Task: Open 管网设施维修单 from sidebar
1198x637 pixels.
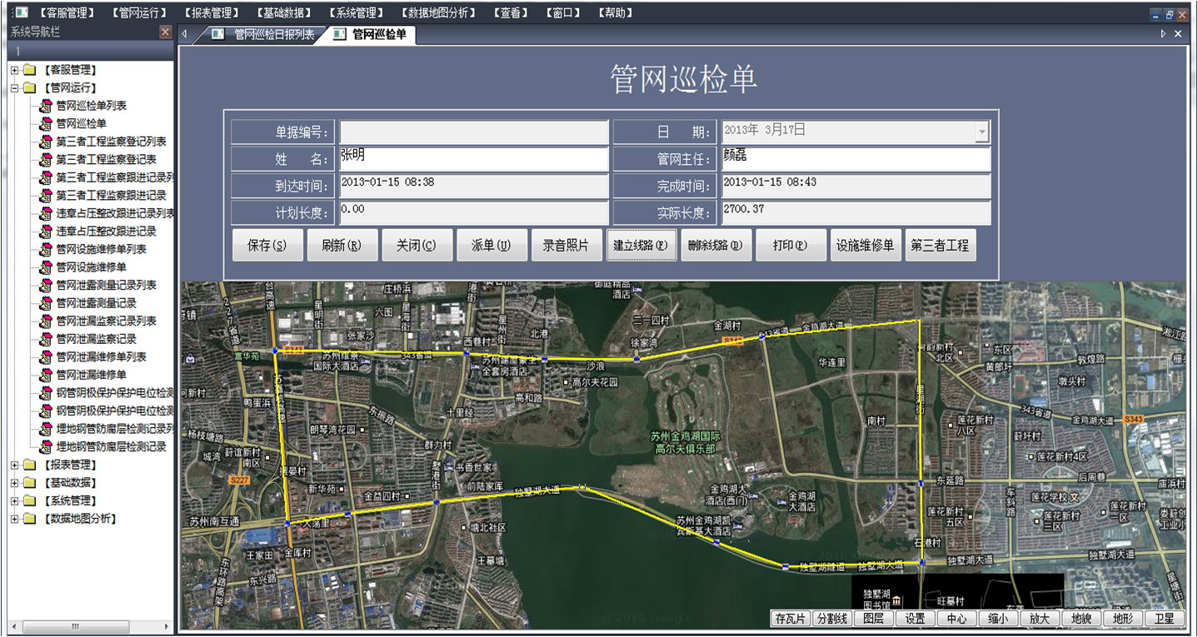Action: [91, 267]
